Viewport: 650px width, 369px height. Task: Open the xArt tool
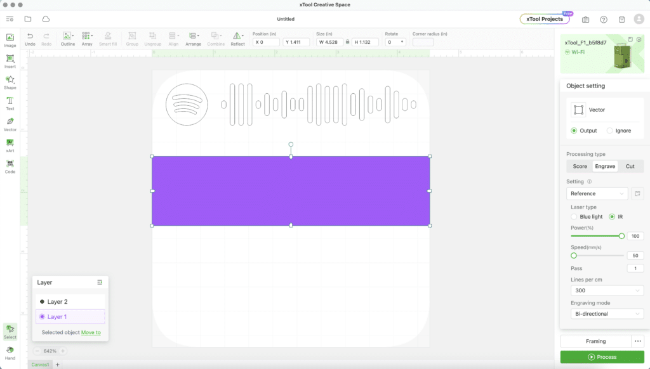(10, 145)
